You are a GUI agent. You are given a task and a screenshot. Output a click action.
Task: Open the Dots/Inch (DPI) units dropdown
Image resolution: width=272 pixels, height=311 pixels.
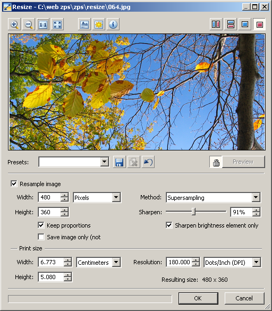point(257,262)
